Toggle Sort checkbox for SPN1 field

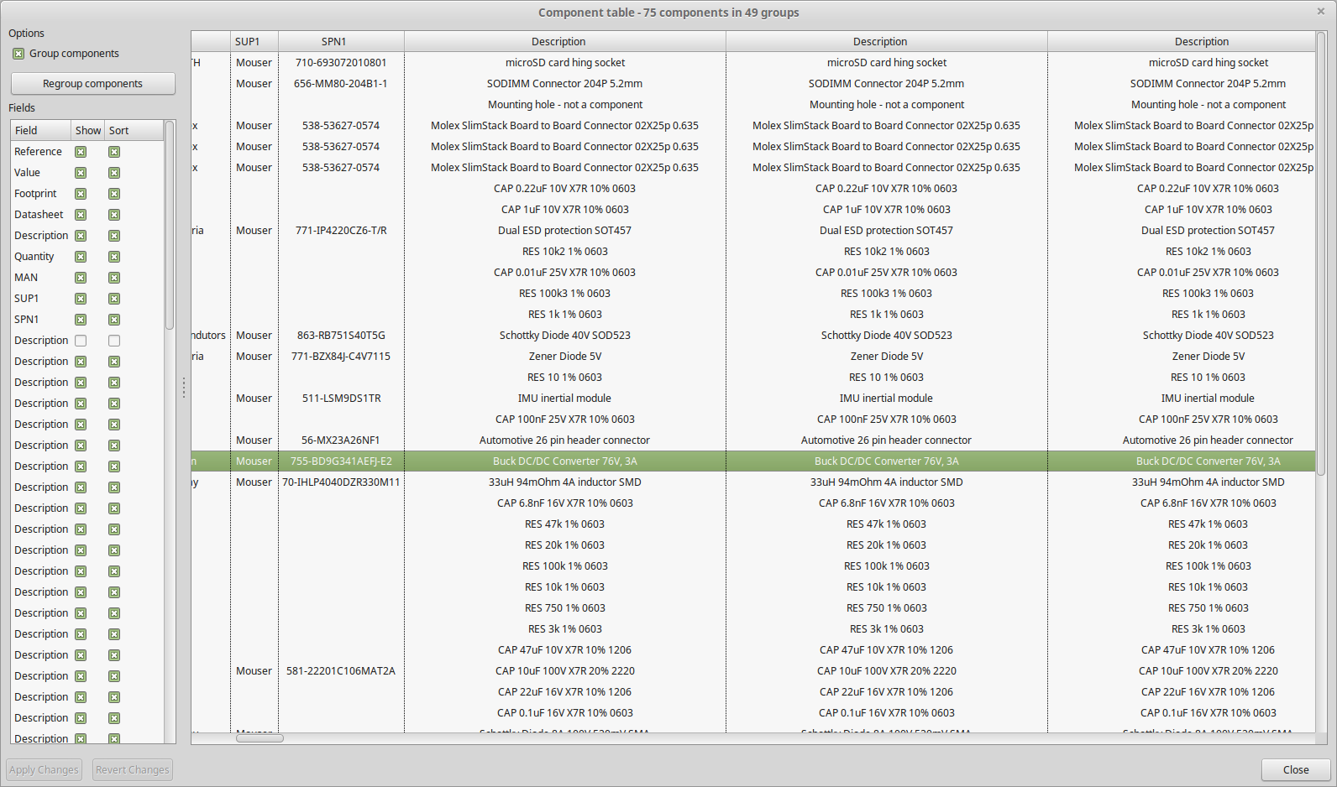pyautogui.click(x=114, y=320)
